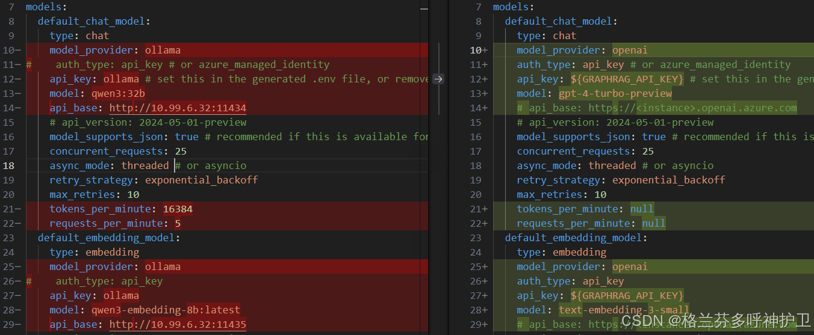The height and width of the screenshot is (335, 814).
Task: Click '# api_version: 2024-05-01-preview' in original pane
Action: 148,122
